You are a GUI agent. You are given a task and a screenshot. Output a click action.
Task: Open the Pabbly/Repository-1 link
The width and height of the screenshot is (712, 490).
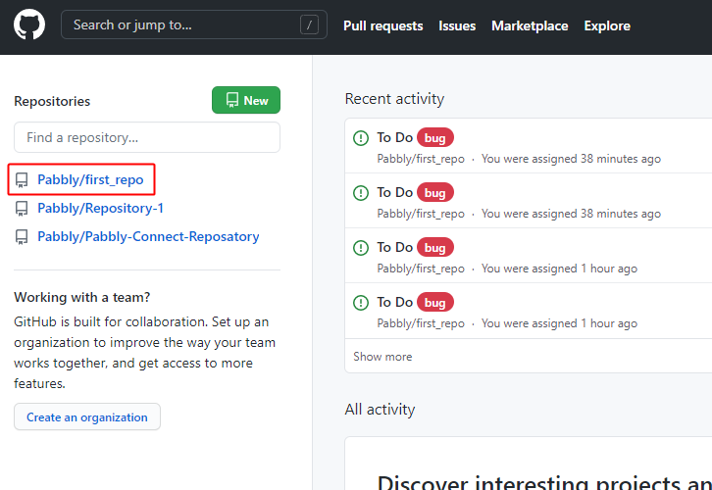pyautogui.click(x=100, y=208)
